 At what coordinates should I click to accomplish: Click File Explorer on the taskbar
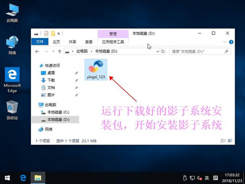click(x=38, y=178)
